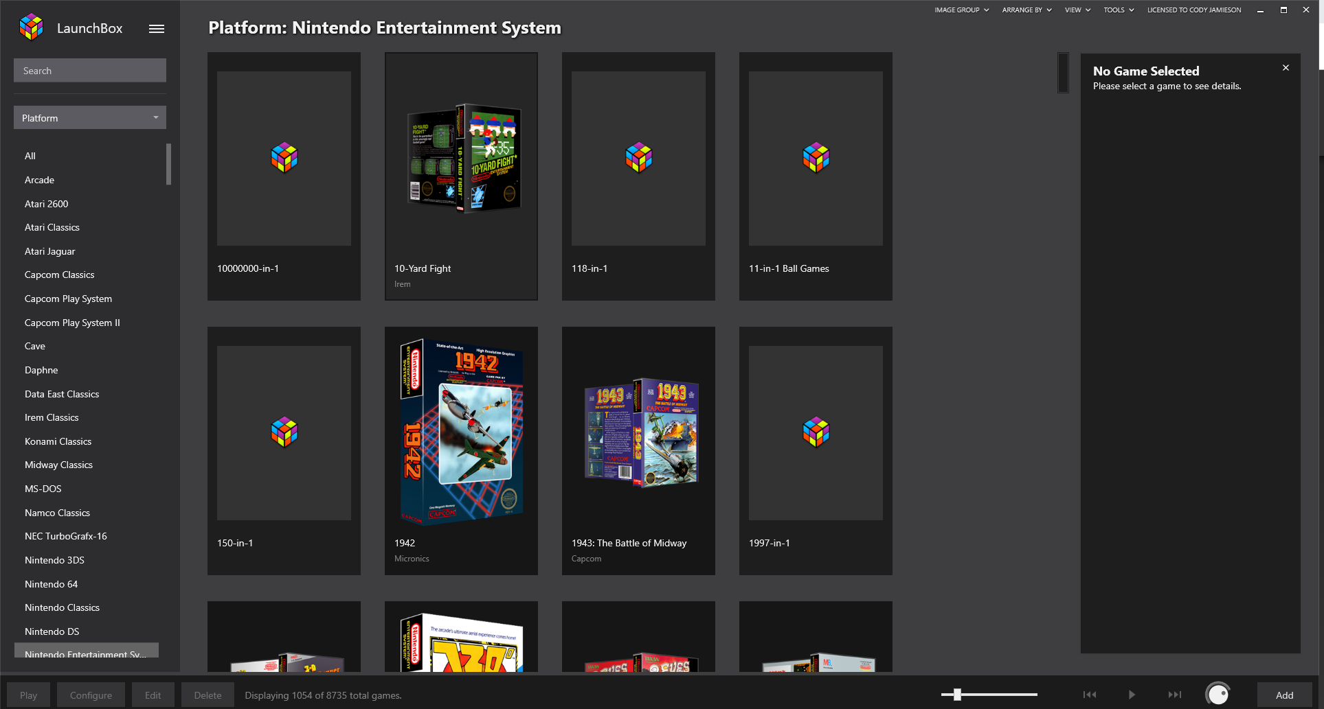Click the Edit button
Screen dimensions: 1324x709
153,695
